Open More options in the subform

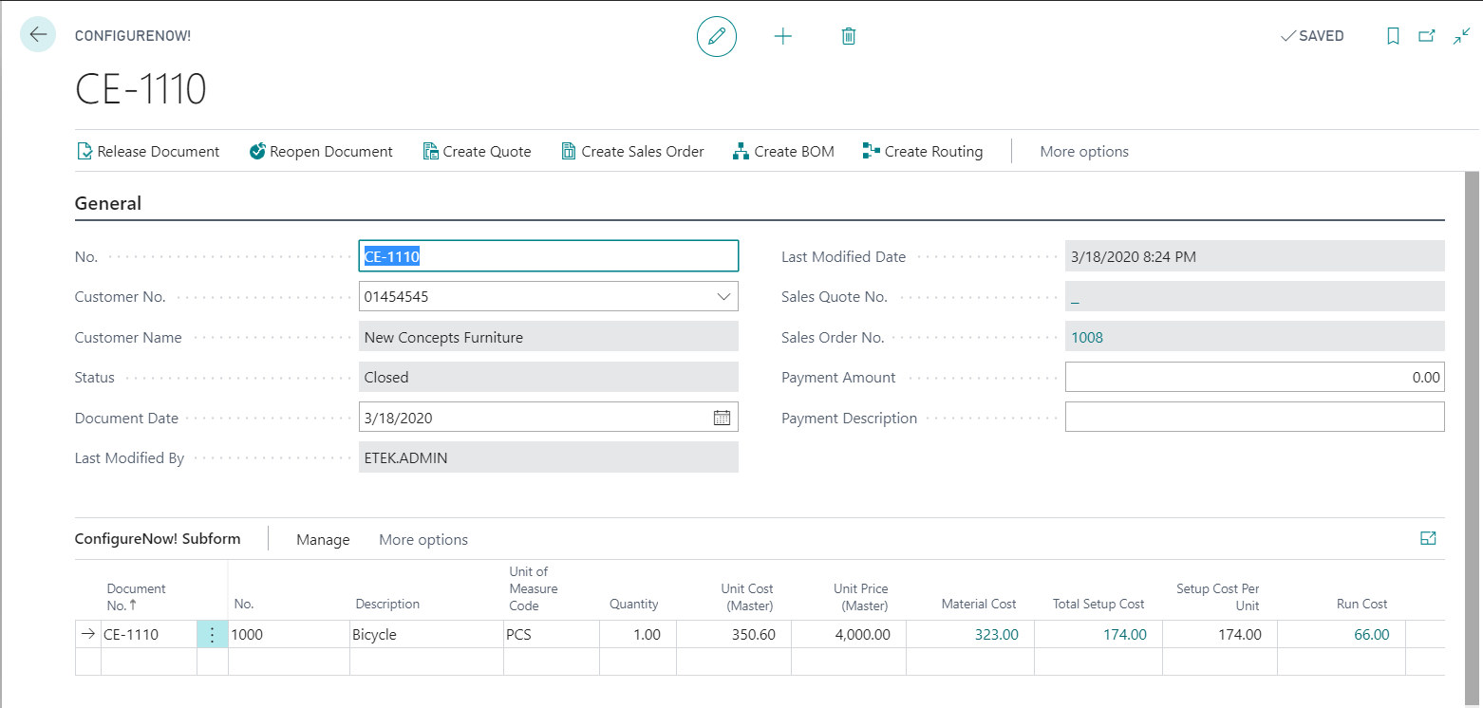tap(423, 540)
